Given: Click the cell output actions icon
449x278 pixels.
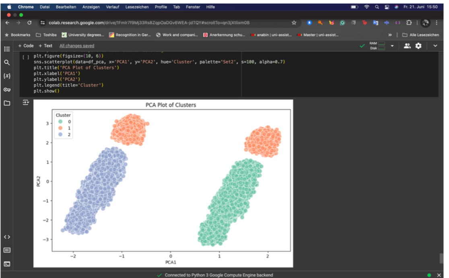Looking at the screenshot, I should coord(26,103).
